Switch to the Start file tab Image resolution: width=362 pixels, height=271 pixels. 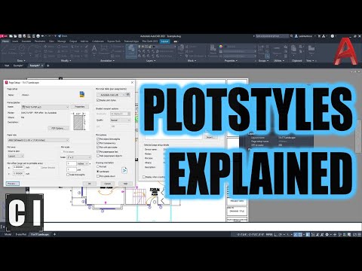click(x=7, y=65)
